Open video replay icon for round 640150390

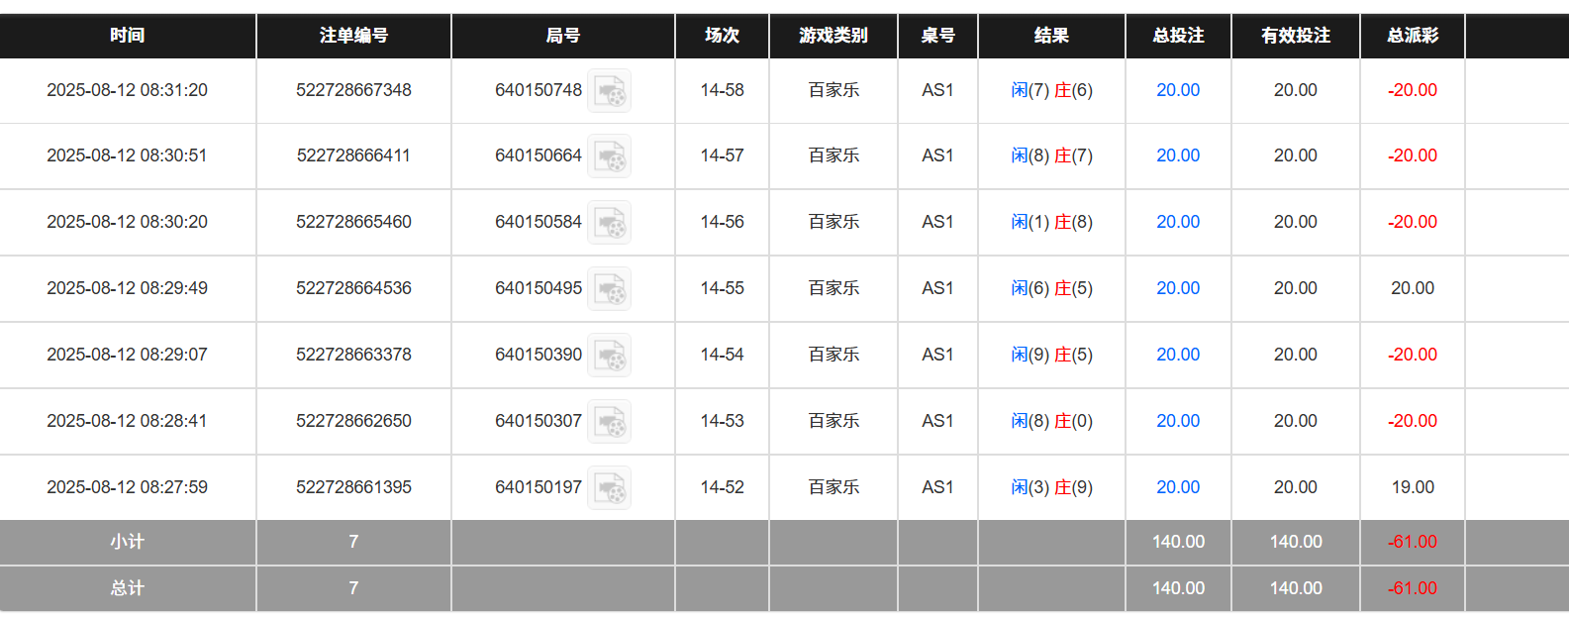[609, 356]
